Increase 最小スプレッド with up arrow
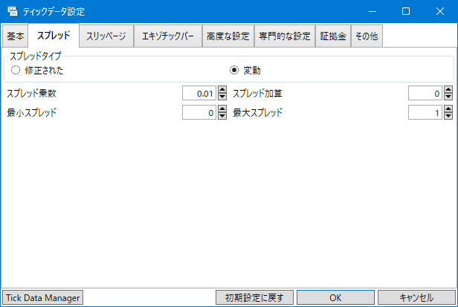This screenshot has height=307, width=458. (x=222, y=109)
